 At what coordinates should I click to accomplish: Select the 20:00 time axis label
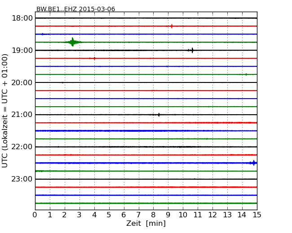point(22,82)
